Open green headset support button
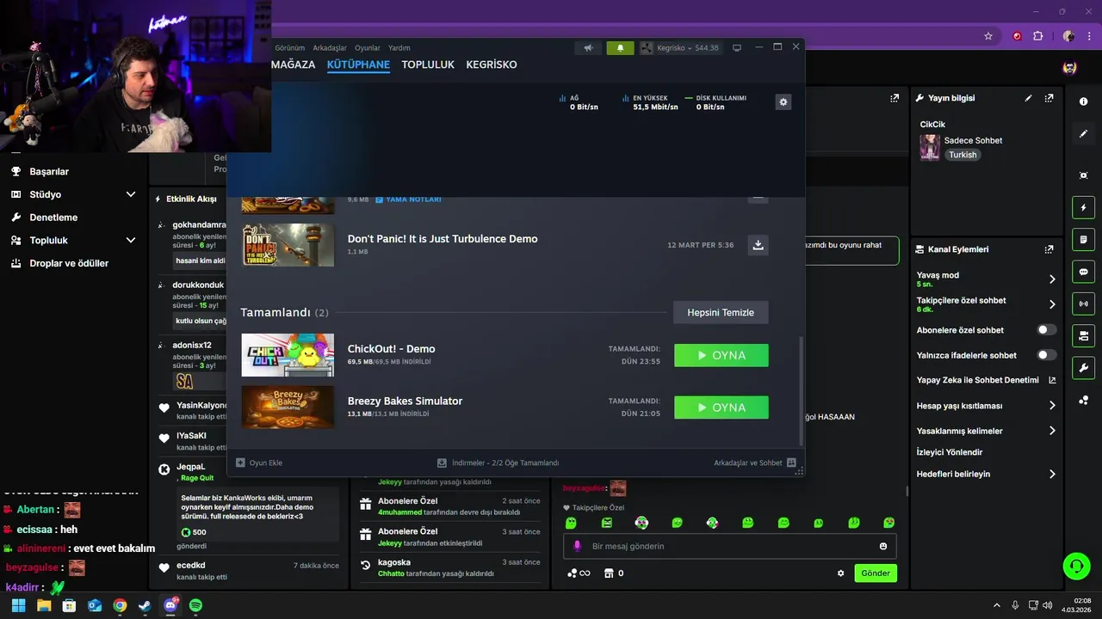 pos(1076,566)
